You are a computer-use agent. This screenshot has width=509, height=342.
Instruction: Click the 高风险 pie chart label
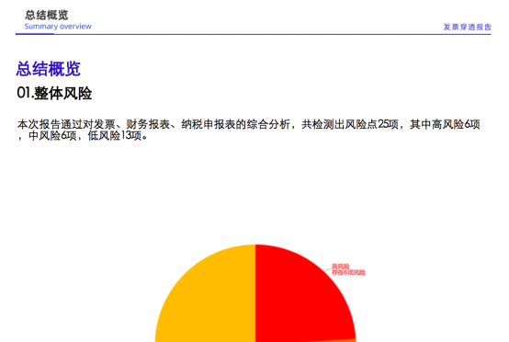[340, 267]
